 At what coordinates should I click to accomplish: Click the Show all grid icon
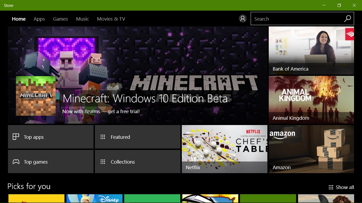[331, 187]
